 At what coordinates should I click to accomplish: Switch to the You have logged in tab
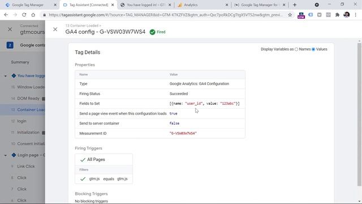145,5
